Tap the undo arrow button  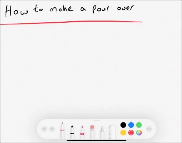pos(44,129)
